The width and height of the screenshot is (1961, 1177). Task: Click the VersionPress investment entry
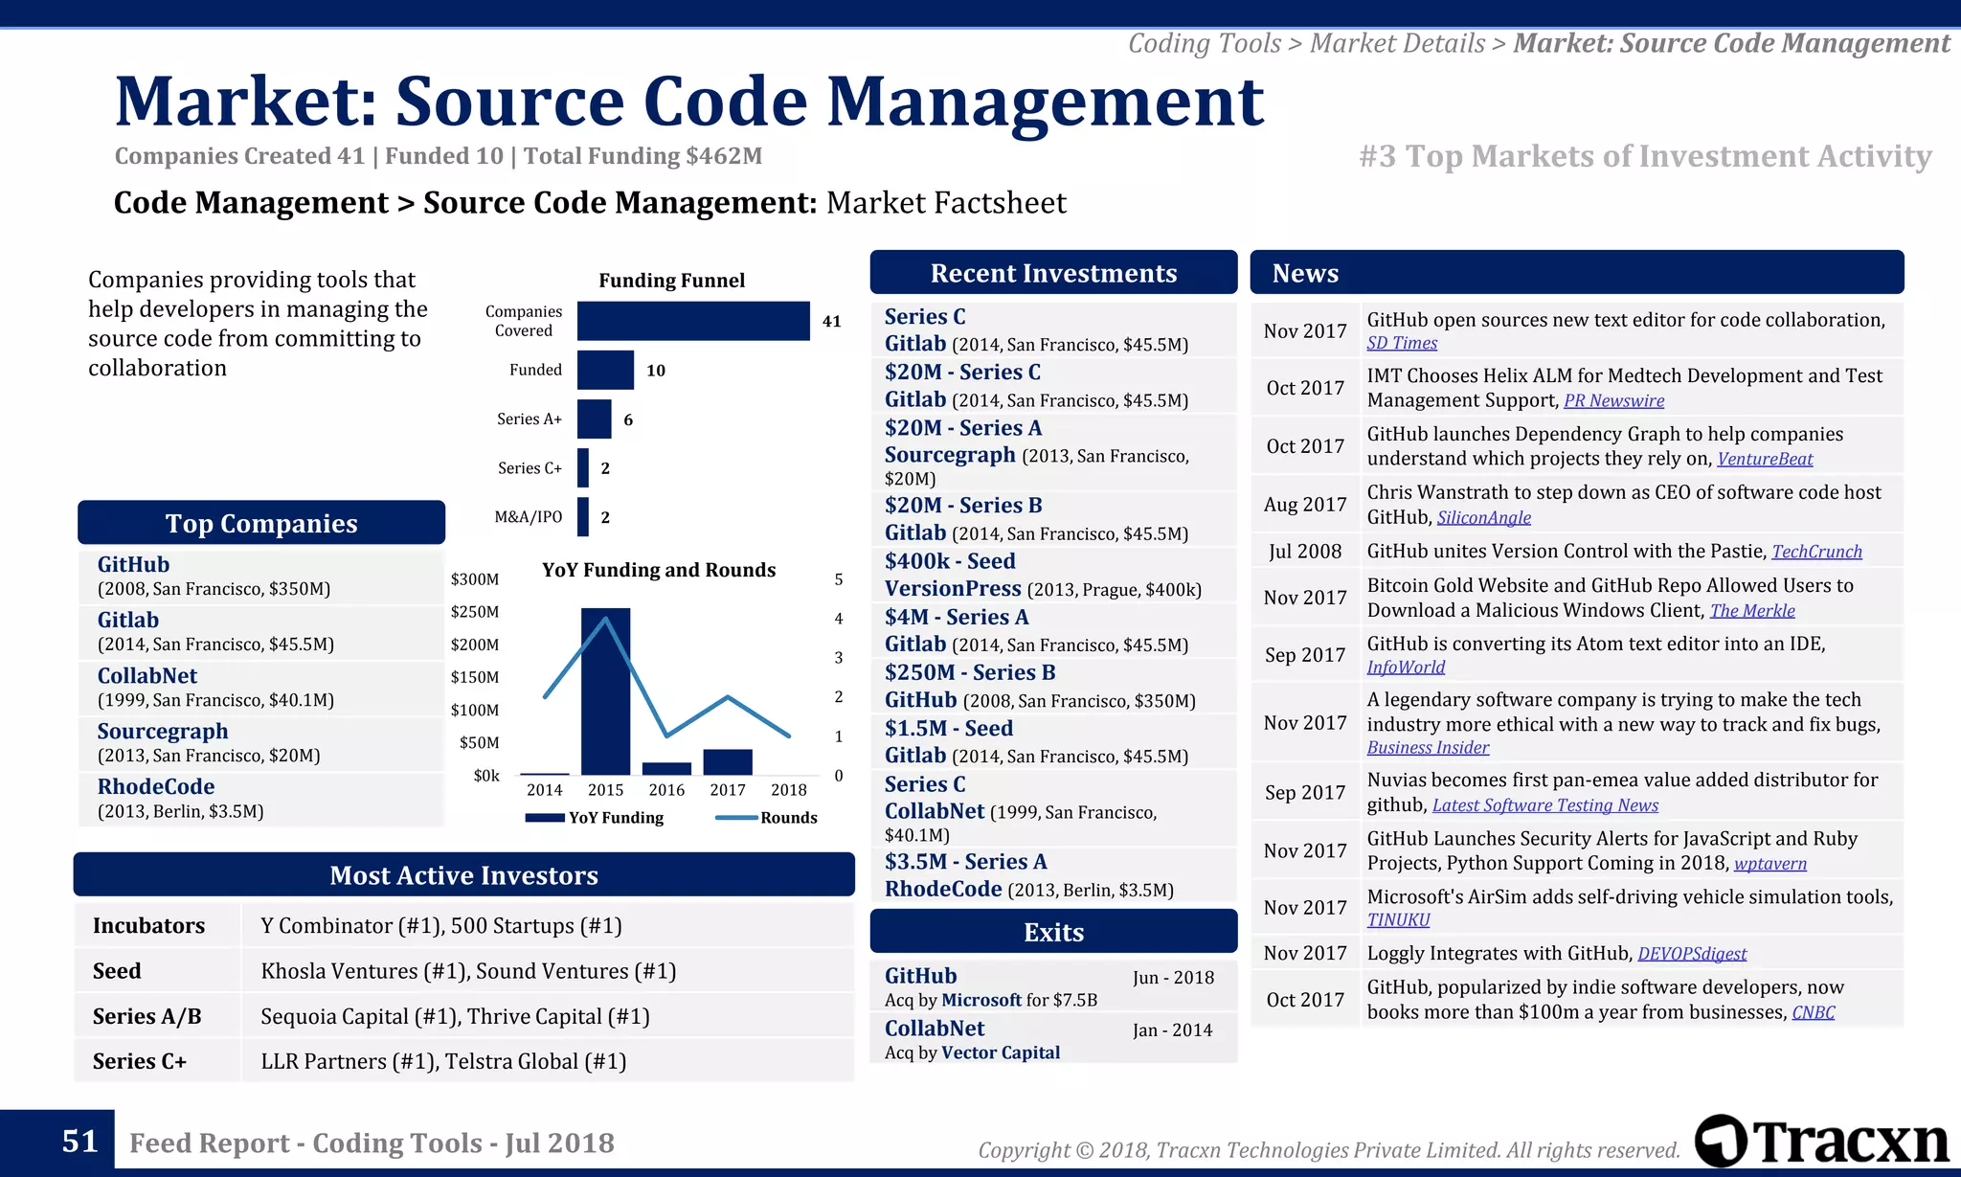(x=953, y=589)
